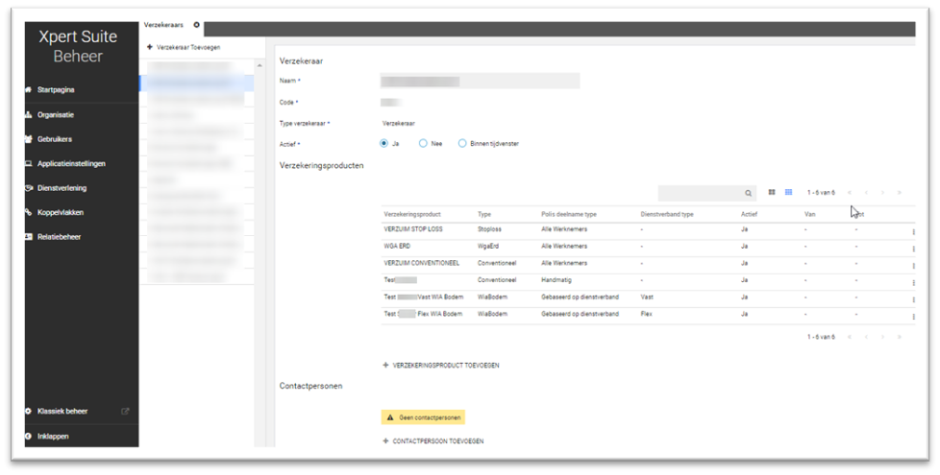Close the Verzekeraars tab
The width and height of the screenshot is (940, 475).
pyautogui.click(x=197, y=25)
